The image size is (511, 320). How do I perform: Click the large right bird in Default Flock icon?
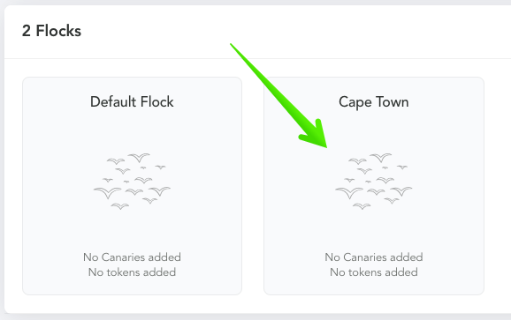[x=160, y=190]
